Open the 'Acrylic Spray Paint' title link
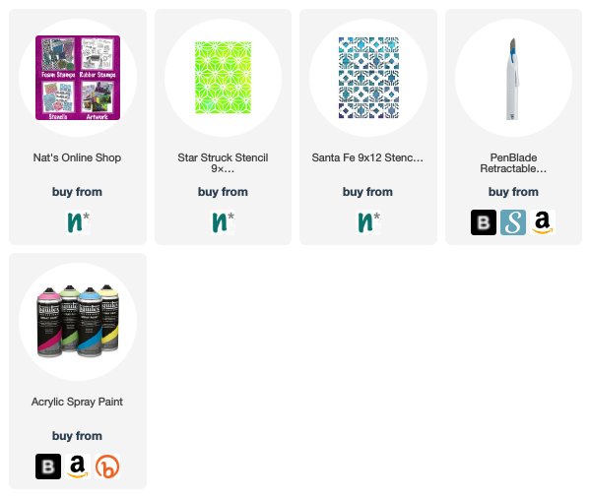 77,402
